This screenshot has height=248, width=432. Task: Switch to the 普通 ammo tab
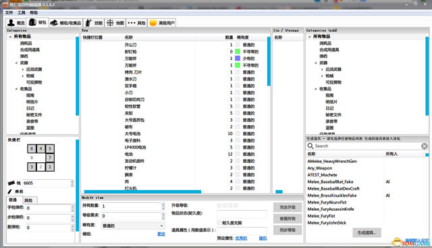(x=13, y=200)
